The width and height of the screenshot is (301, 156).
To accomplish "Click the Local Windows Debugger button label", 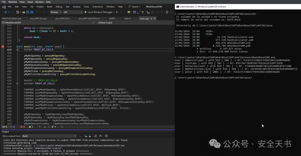I will tap(100, 12).
